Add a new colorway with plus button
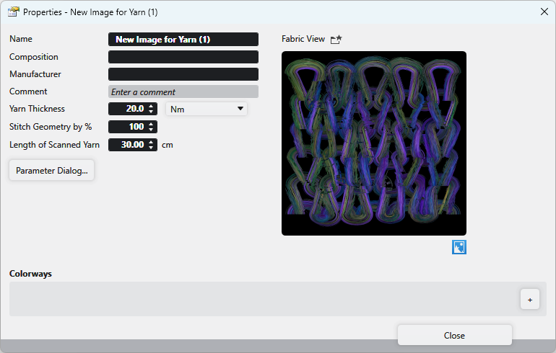Screen dimensions: 556x353 pos(529,300)
